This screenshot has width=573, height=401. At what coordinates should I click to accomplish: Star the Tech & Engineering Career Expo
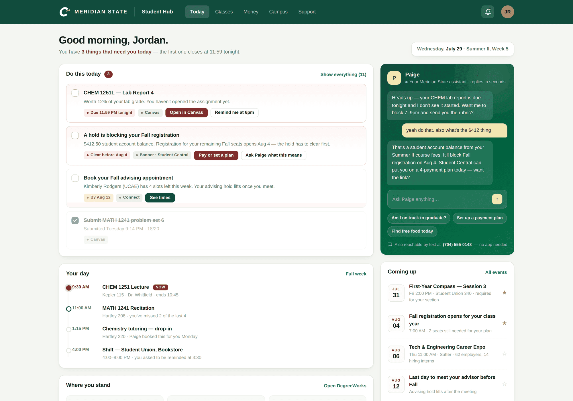[x=505, y=354]
